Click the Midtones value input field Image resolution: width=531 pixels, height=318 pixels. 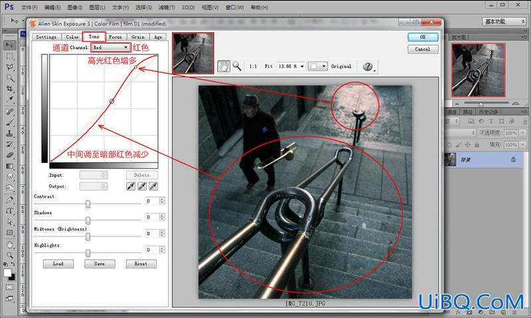(x=152, y=233)
